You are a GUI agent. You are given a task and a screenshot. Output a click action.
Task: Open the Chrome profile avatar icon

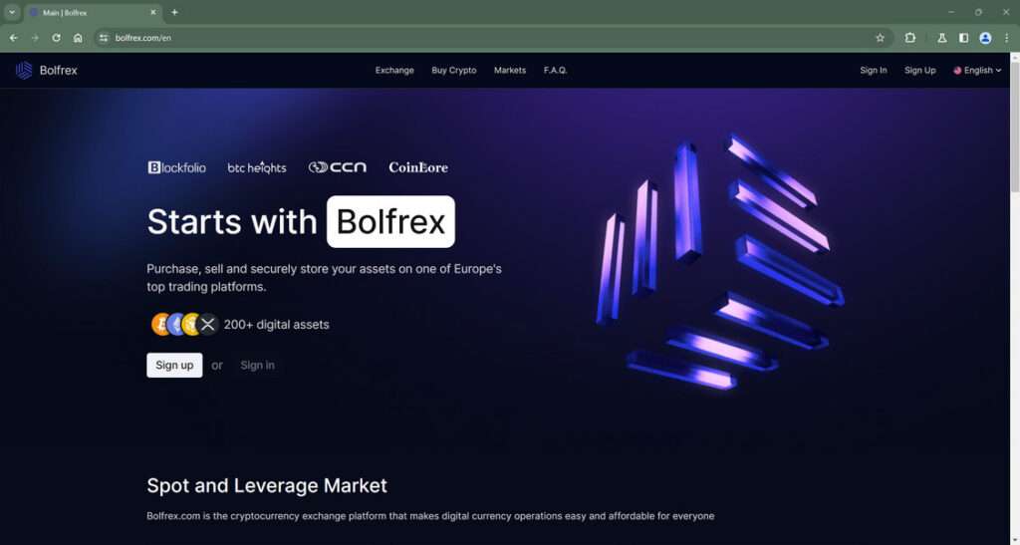(x=985, y=38)
